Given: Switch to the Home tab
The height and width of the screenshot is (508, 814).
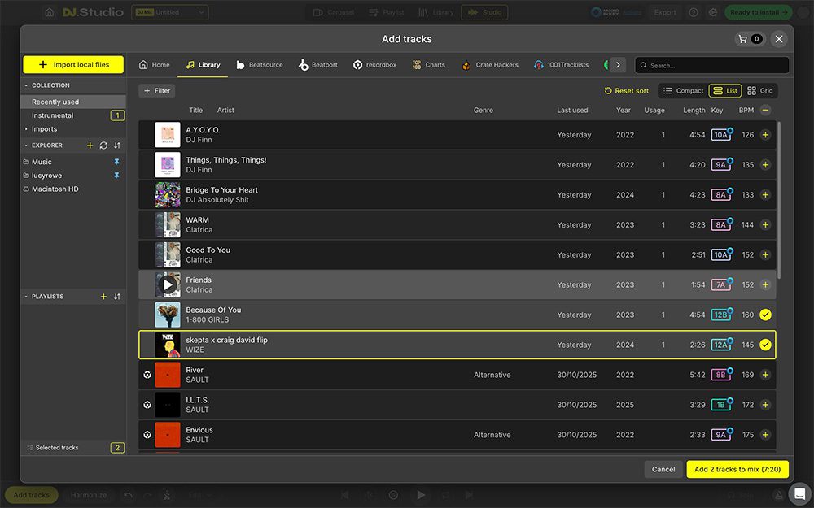Looking at the screenshot, I should (x=154, y=63).
